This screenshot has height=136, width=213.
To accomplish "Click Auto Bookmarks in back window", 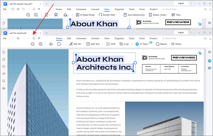I will (x=134, y=15).
